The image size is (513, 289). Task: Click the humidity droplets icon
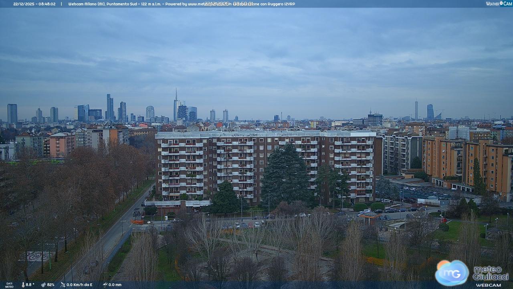pos(43,285)
